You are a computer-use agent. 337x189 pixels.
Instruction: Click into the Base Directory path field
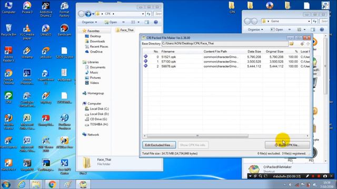point(225,44)
